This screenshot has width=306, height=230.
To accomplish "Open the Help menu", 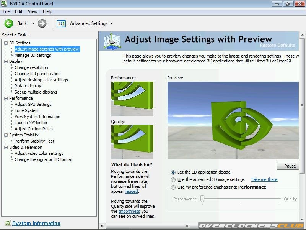I will (x=47, y=11).
